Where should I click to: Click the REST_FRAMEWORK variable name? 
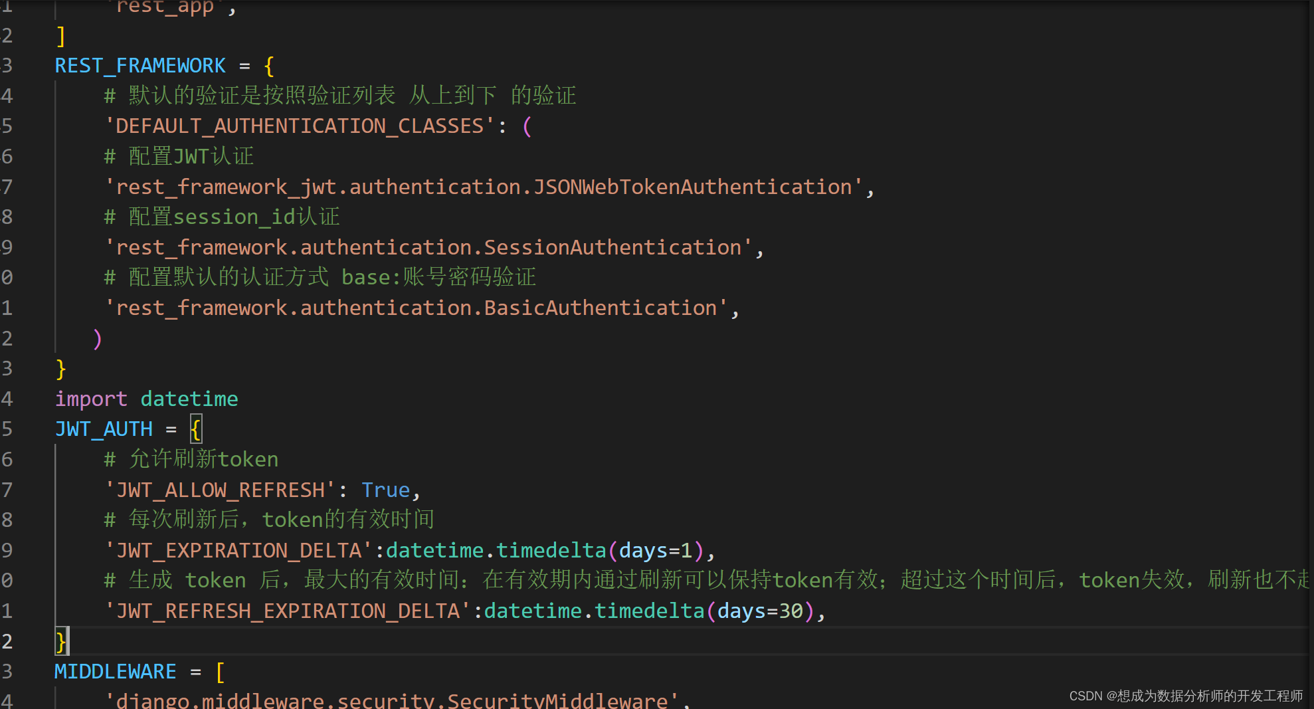click(140, 66)
